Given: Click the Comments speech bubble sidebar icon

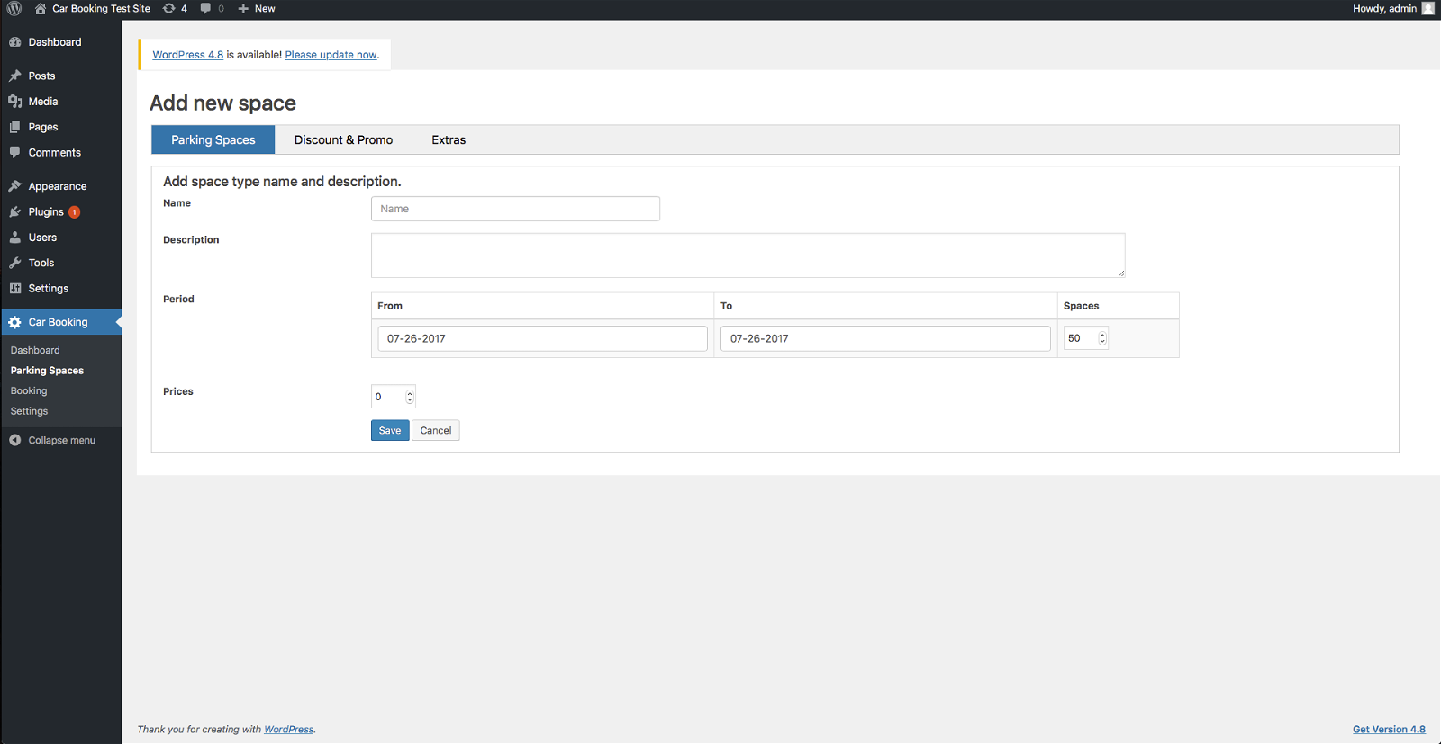Looking at the screenshot, I should pyautogui.click(x=15, y=153).
